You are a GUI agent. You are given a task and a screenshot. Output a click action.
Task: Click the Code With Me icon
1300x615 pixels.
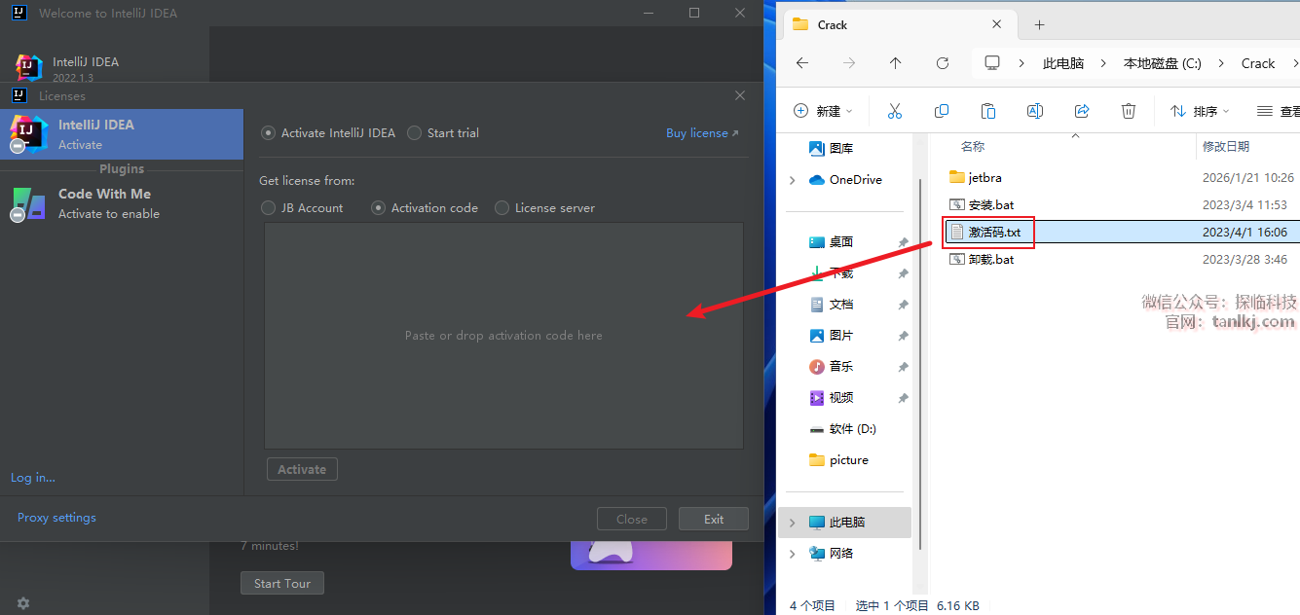tap(28, 204)
